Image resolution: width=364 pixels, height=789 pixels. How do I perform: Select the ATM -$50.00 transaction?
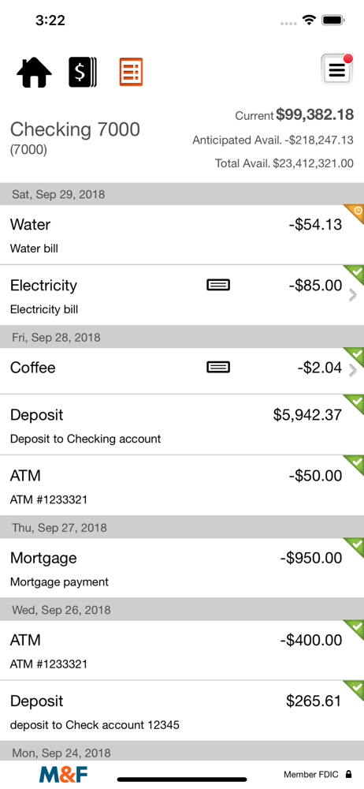[182, 485]
